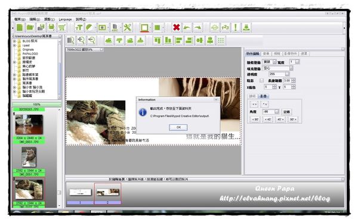
Task: Select the add text tool icon
Action: (79, 27)
